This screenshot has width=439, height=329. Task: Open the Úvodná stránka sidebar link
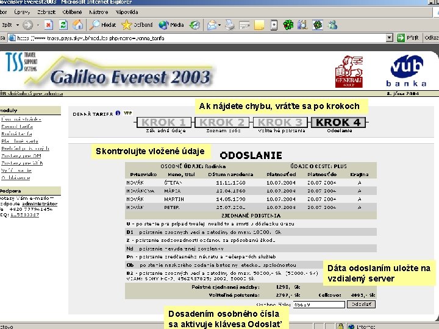[x=21, y=119]
